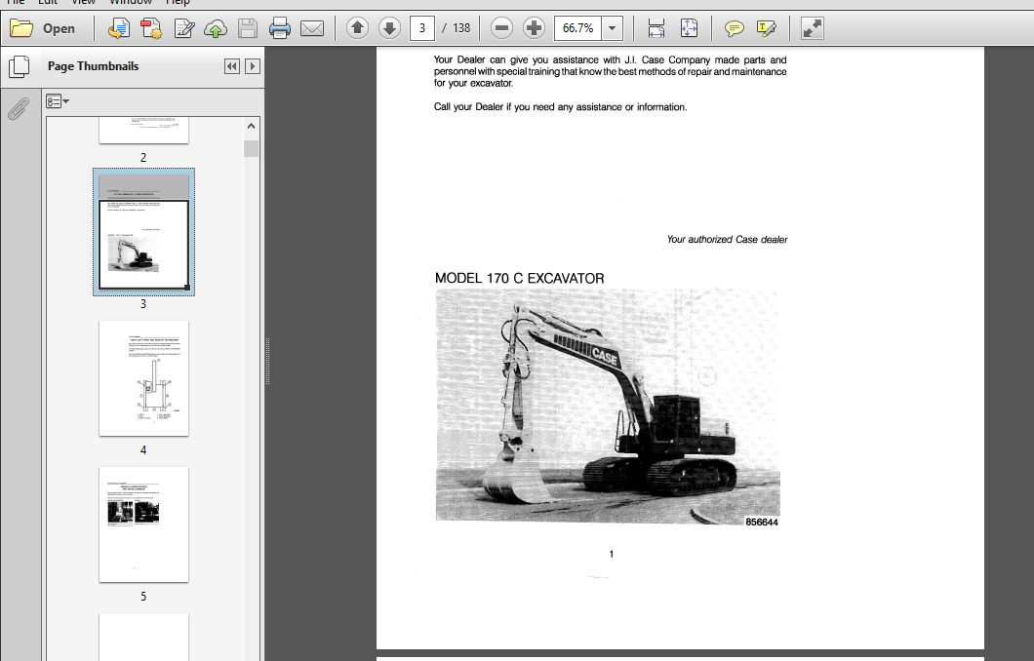Expand the panel with the right arrow button

[x=253, y=66]
